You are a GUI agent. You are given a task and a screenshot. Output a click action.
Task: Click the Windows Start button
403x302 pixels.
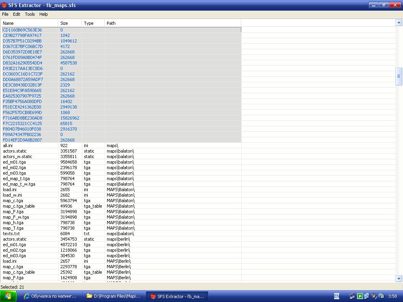coord(8,296)
